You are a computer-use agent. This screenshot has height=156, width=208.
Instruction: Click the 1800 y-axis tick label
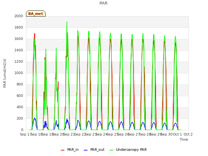point(19,27)
